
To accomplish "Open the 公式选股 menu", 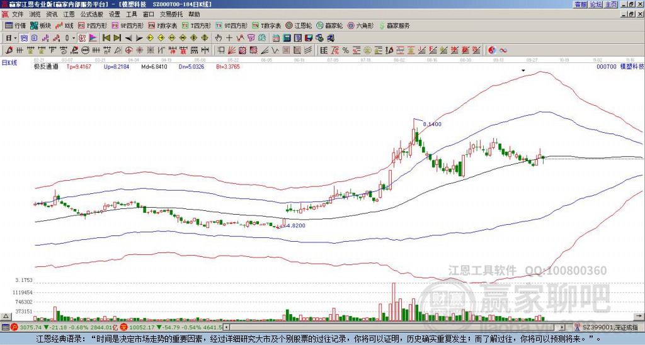I will coord(91,14).
